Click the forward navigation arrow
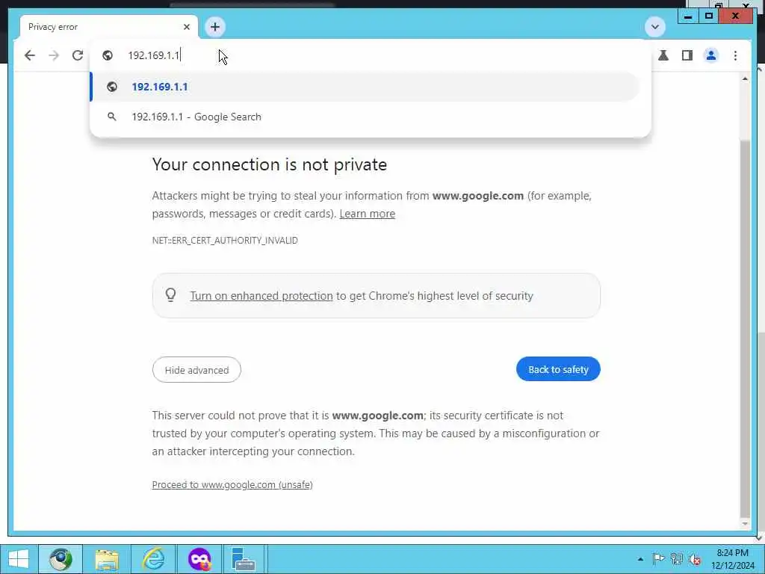This screenshot has height=574, width=765. pyautogui.click(x=54, y=55)
